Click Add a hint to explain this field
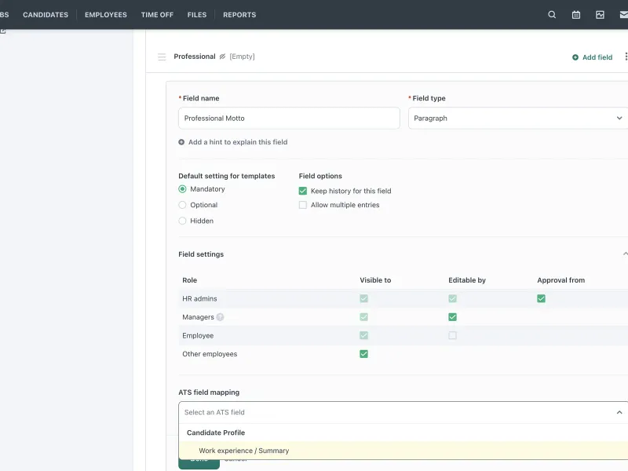This screenshot has height=471, width=628. click(x=238, y=142)
